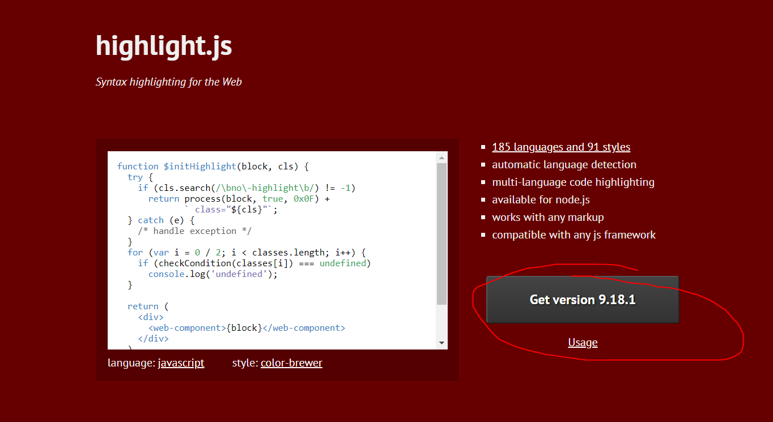This screenshot has width=773, height=422.
Task: Click the code sample scrollbar down arrow
Action: (442, 343)
